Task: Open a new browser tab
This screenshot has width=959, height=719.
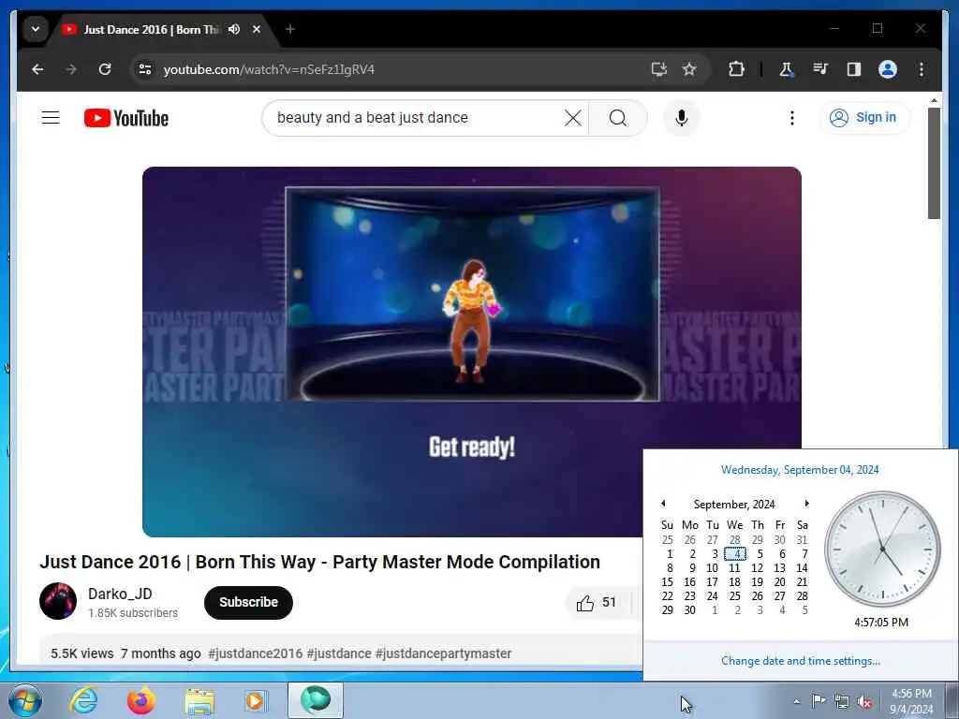Action: coord(290,29)
